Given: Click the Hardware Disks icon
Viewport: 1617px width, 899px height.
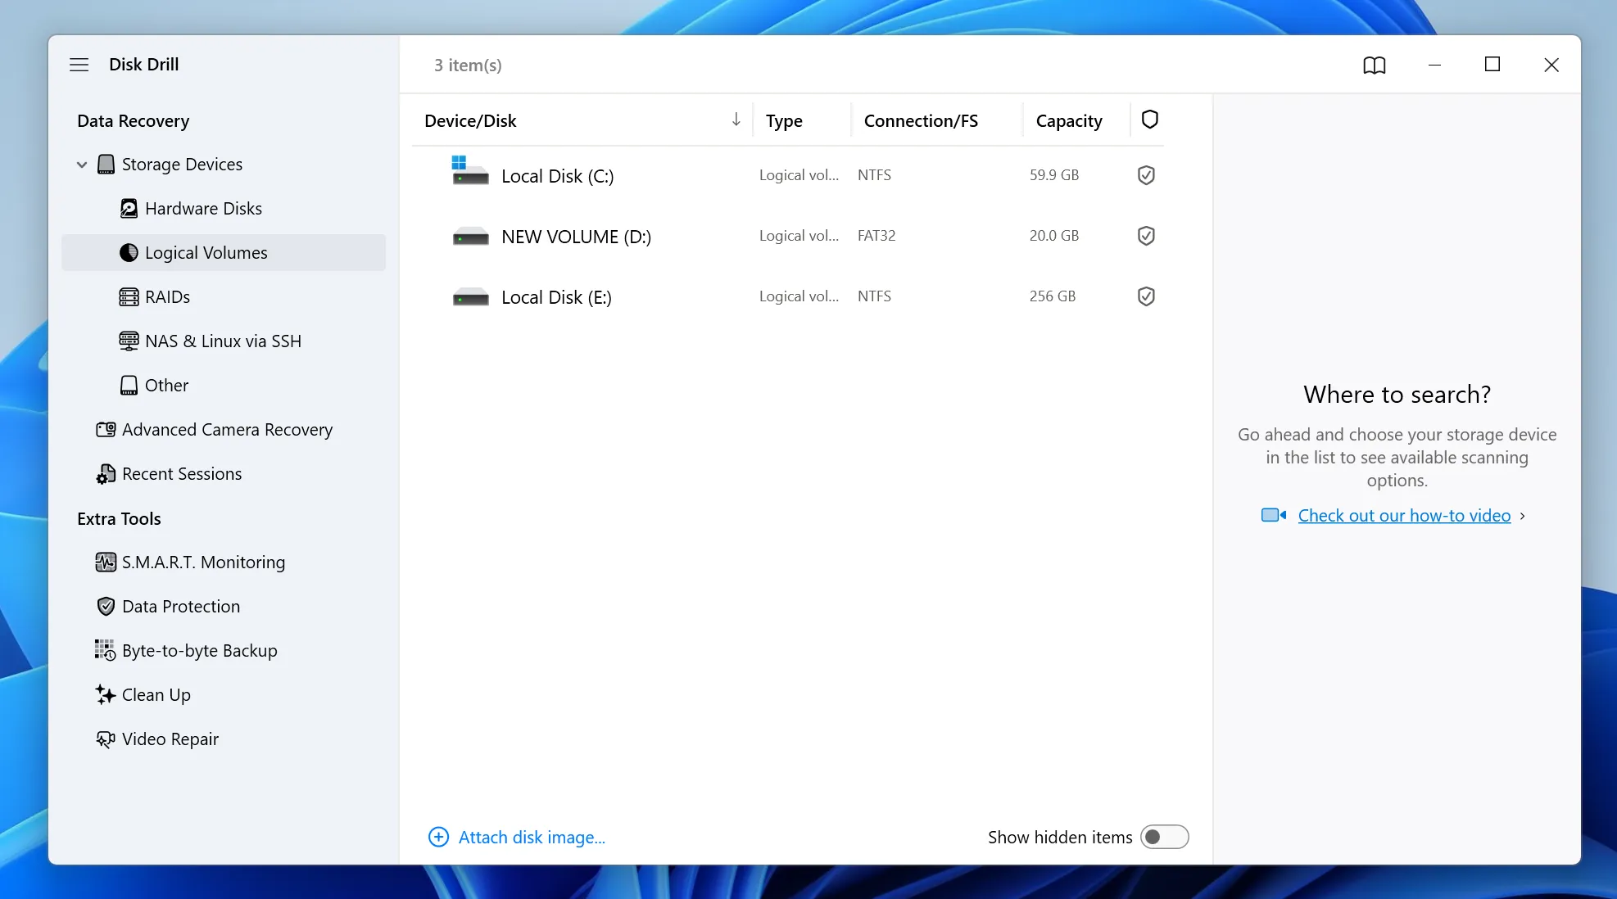Looking at the screenshot, I should (129, 209).
